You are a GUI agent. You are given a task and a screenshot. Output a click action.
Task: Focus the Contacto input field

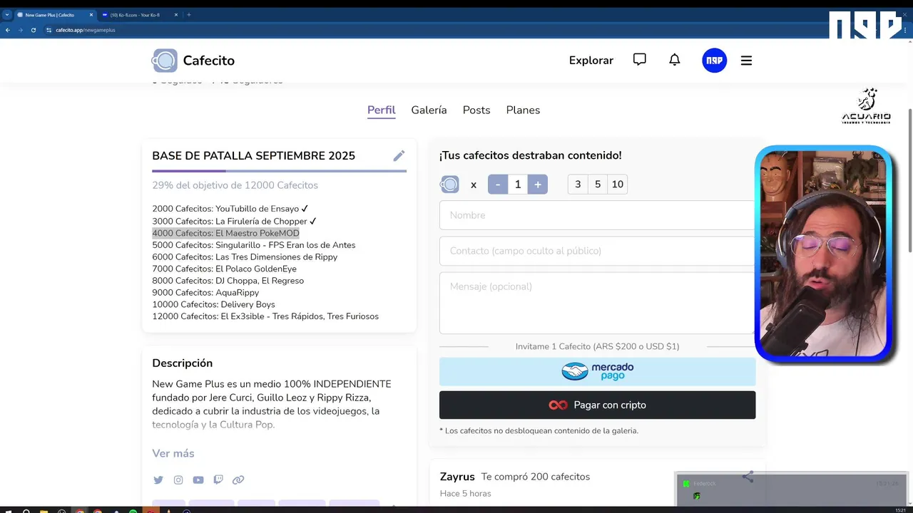pyautogui.click(x=597, y=251)
